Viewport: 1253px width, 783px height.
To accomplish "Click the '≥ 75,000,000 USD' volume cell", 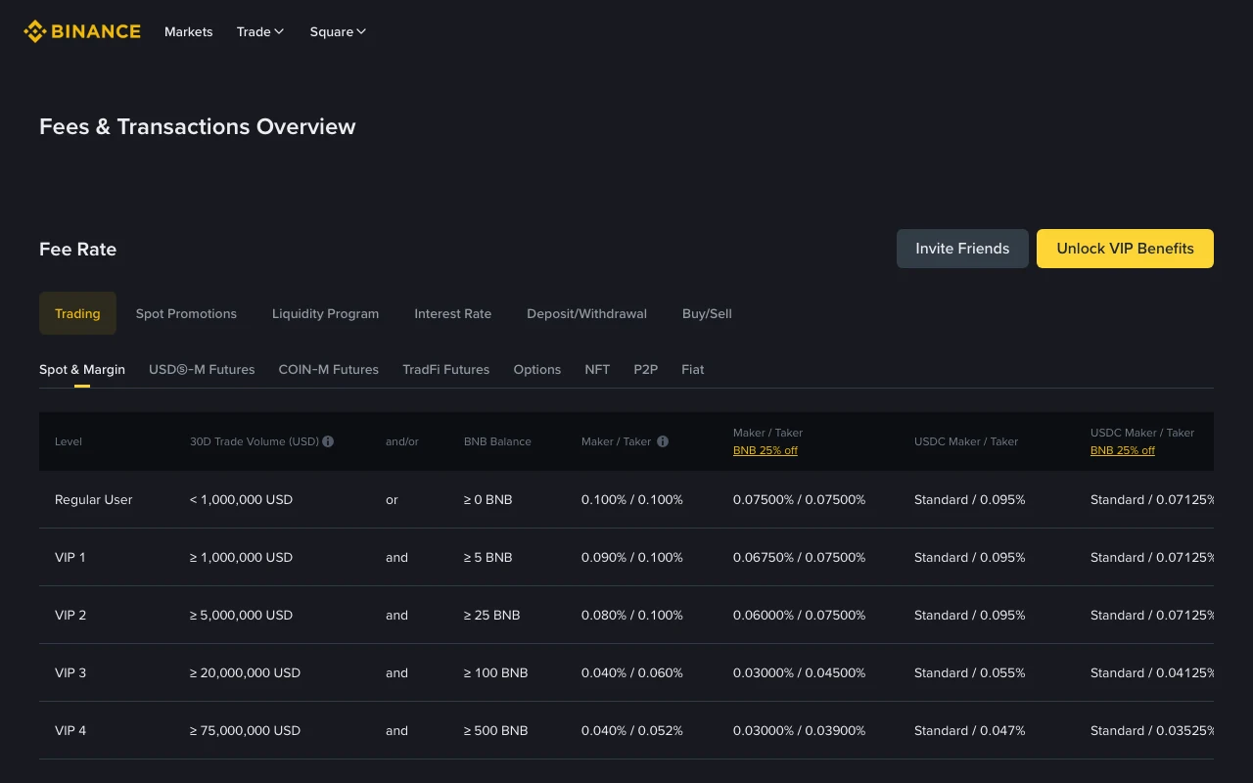I will [x=245, y=730].
